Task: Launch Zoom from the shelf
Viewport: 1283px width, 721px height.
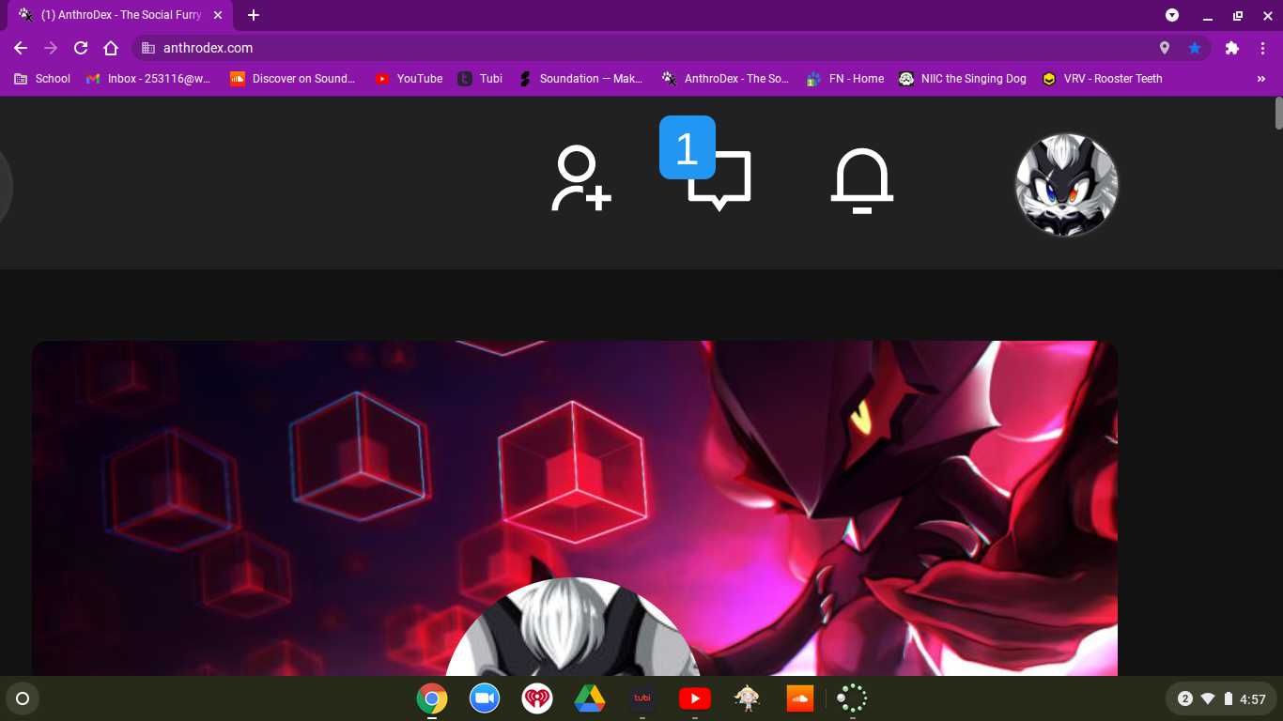Action: (x=485, y=698)
